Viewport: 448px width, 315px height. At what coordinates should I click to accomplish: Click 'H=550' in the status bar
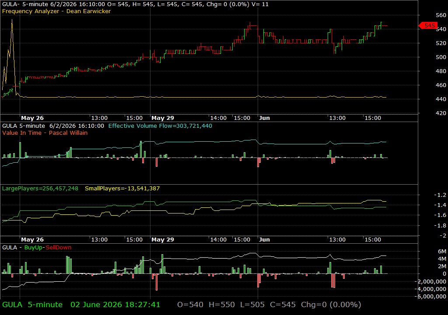pos(222,304)
